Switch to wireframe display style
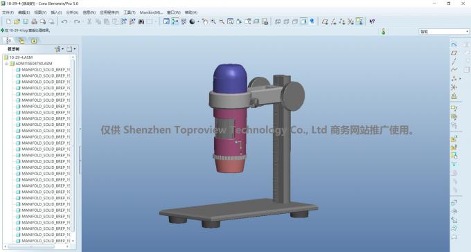Image resolution: width=471 pixels, height=252 pixels. (x=278, y=21)
